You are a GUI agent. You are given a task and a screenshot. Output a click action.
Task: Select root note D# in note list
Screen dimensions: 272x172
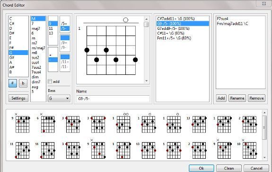[x=18, y=33]
